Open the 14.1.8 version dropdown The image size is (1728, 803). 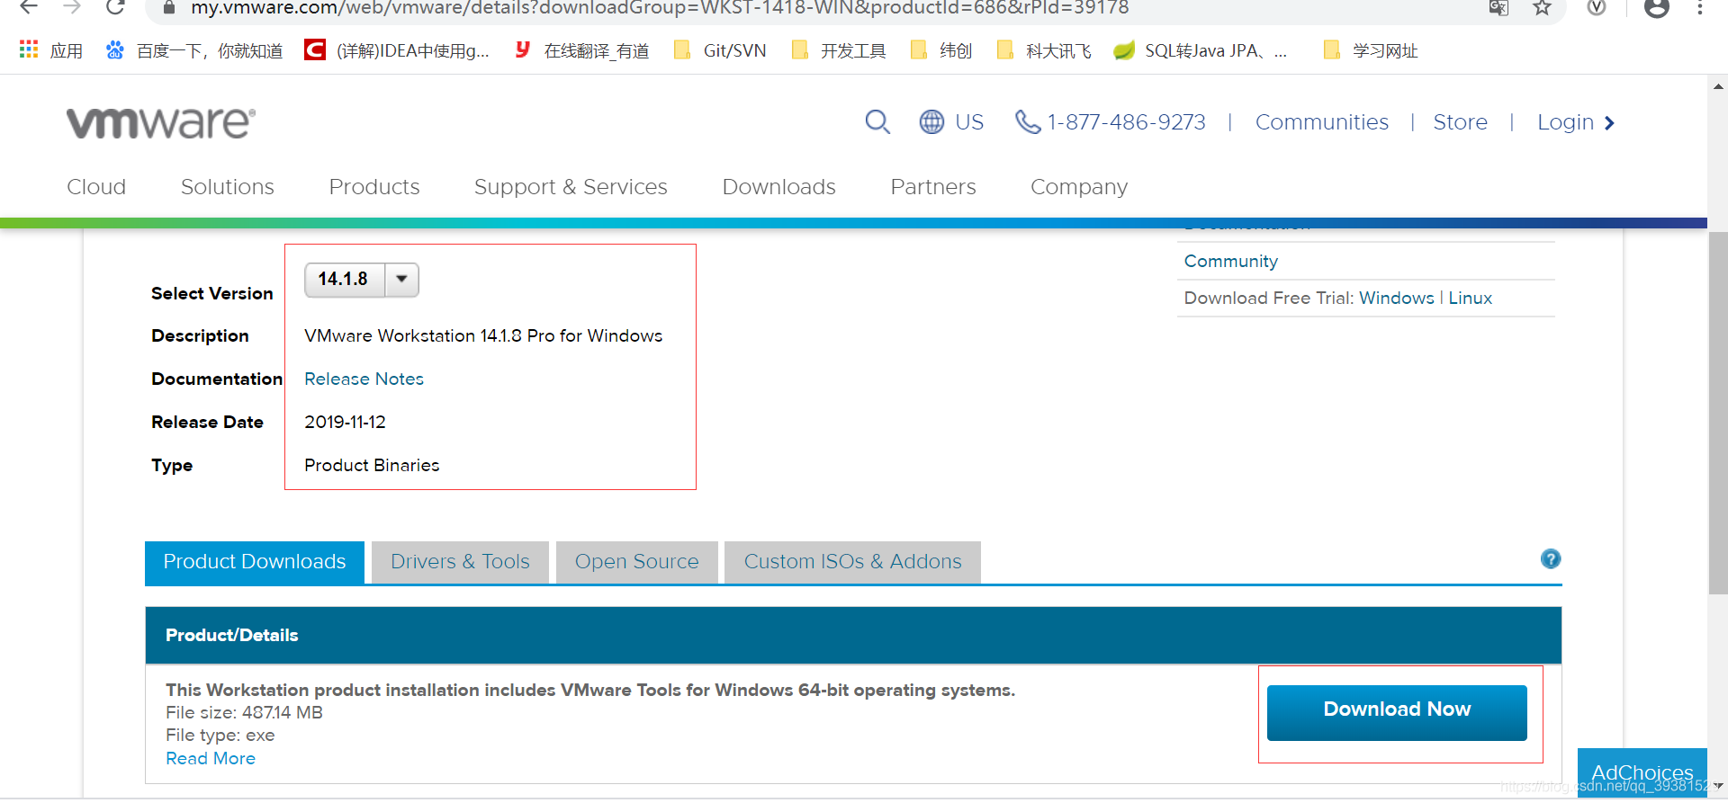pos(362,280)
